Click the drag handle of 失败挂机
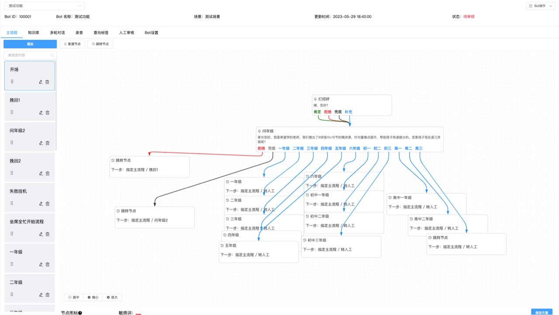559x315 pixels. pos(12,203)
